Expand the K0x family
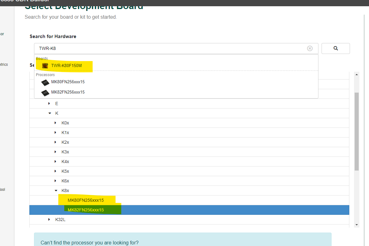Screen dimensions: 369x246 click(x=55, y=123)
